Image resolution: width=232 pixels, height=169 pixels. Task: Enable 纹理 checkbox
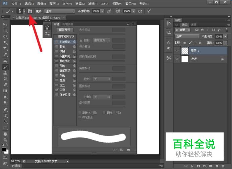click(57, 51)
